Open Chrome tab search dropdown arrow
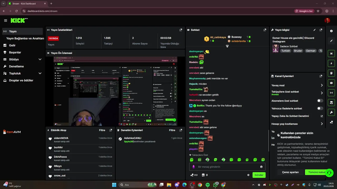 tap(3, 4)
